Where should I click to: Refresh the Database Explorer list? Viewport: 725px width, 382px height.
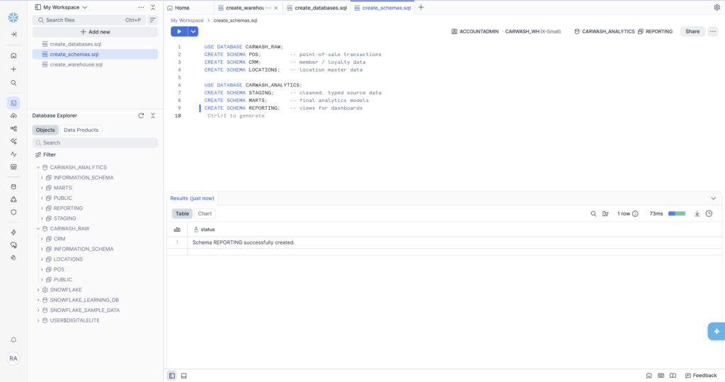click(x=141, y=116)
